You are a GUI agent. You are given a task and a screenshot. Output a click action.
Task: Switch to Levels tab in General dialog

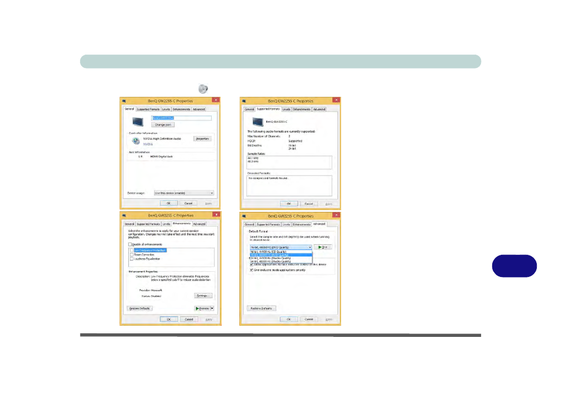pos(166,109)
